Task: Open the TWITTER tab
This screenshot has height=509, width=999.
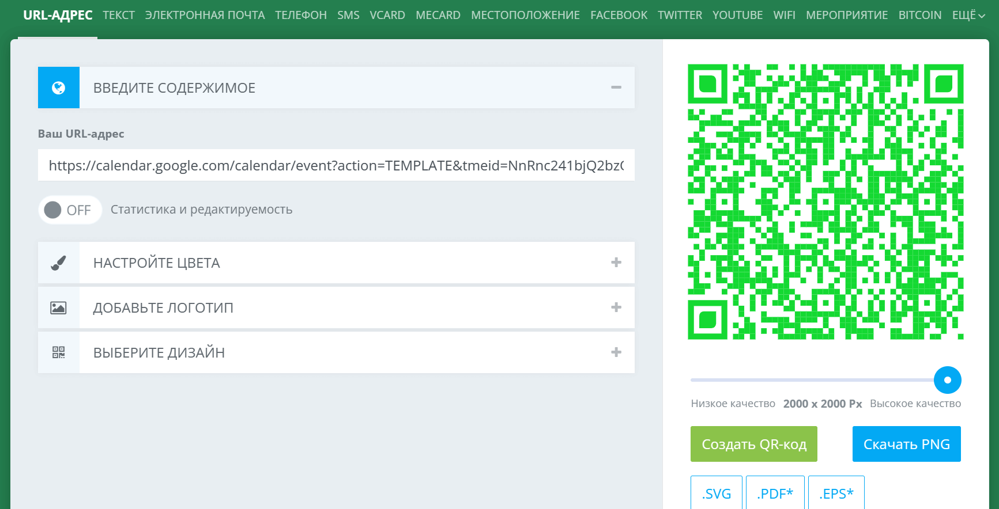Action: coord(680,16)
